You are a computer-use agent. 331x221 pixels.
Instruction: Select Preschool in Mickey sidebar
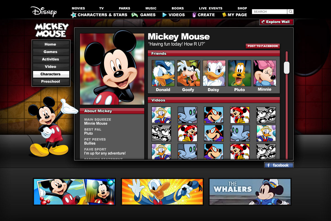click(x=51, y=81)
